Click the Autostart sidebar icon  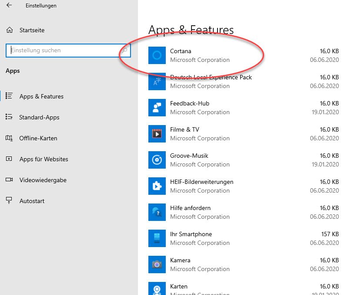click(9, 200)
